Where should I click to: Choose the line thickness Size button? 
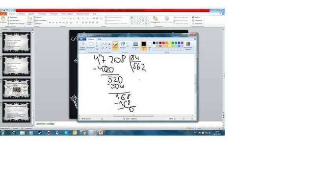point(135,46)
